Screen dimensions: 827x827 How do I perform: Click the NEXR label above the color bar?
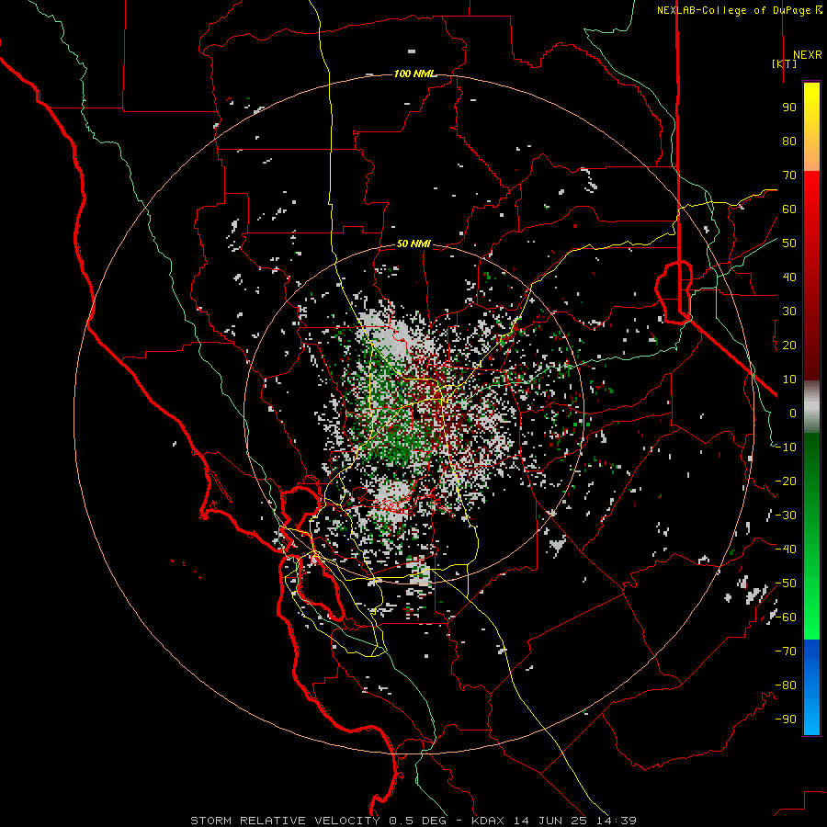(x=807, y=55)
